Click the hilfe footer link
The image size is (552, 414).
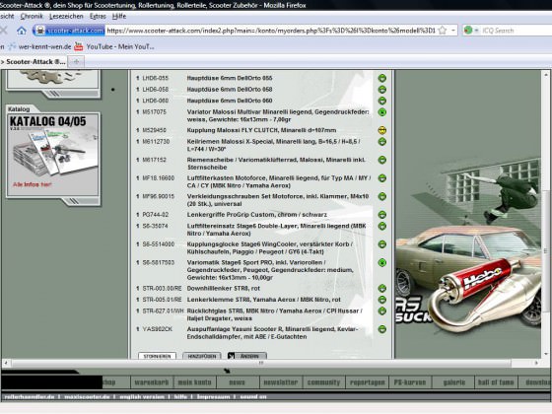180,397
